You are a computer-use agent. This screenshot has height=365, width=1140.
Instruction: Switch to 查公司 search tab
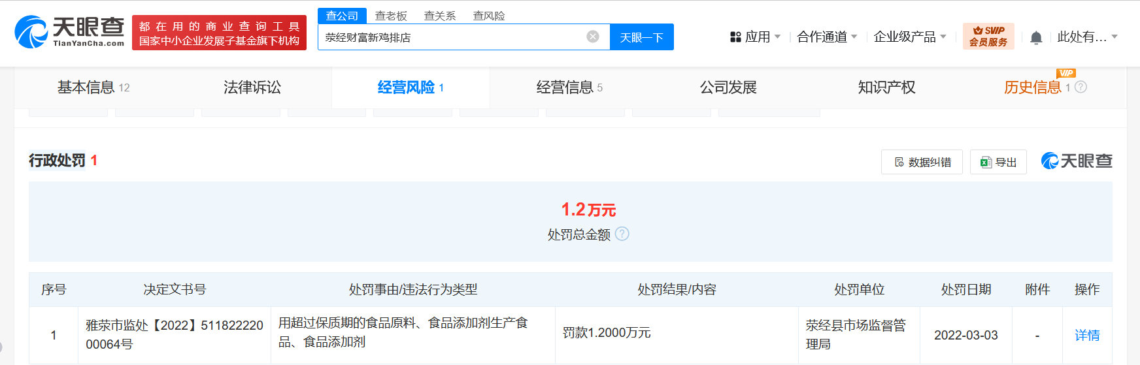(x=342, y=16)
